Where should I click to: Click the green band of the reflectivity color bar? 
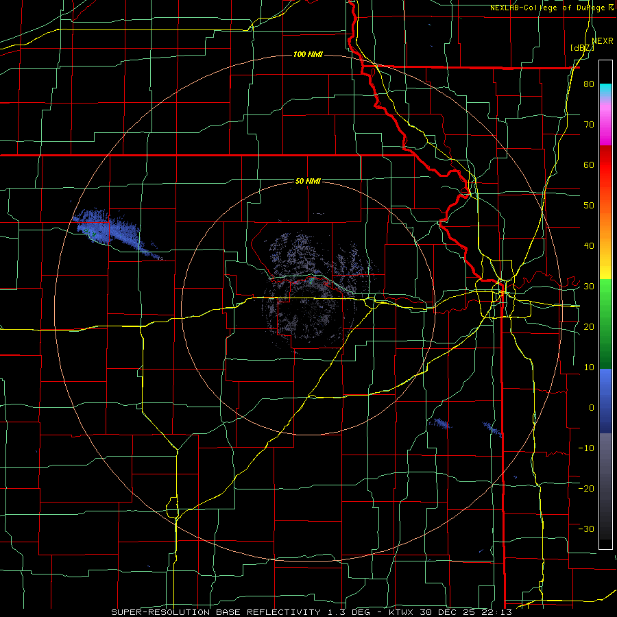pyautogui.click(x=605, y=324)
